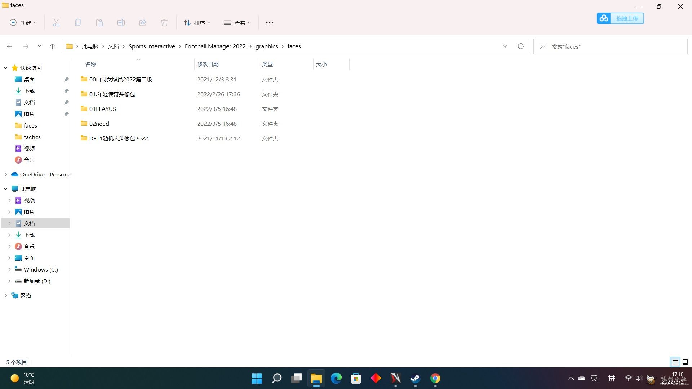The width and height of the screenshot is (692, 389).
Task: Click the Paste clipboard icon
Action: pyautogui.click(x=99, y=23)
